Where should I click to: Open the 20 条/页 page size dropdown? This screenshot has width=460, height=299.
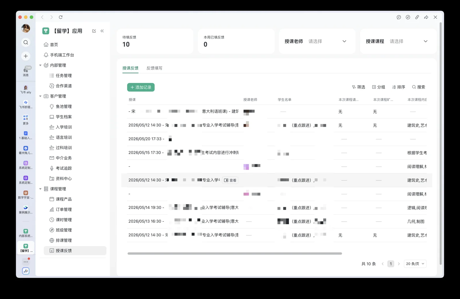(415, 264)
